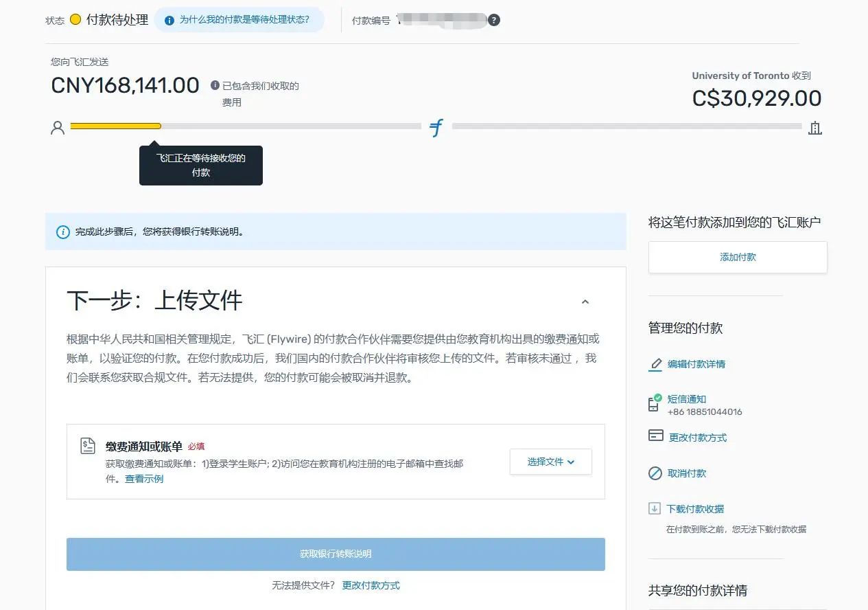Click the 管理您的付款 heading
The height and width of the screenshot is (610, 868).
pyautogui.click(x=685, y=328)
